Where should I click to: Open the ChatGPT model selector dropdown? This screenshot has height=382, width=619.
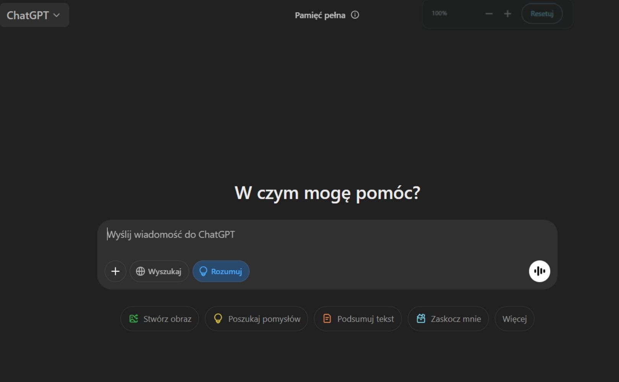tap(34, 15)
